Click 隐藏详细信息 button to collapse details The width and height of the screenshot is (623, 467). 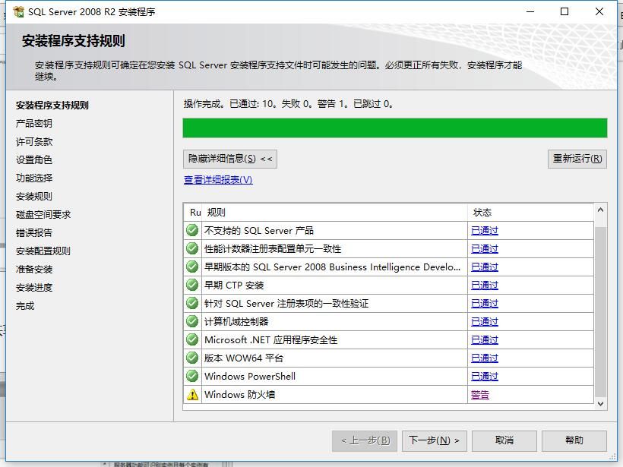pyautogui.click(x=230, y=159)
